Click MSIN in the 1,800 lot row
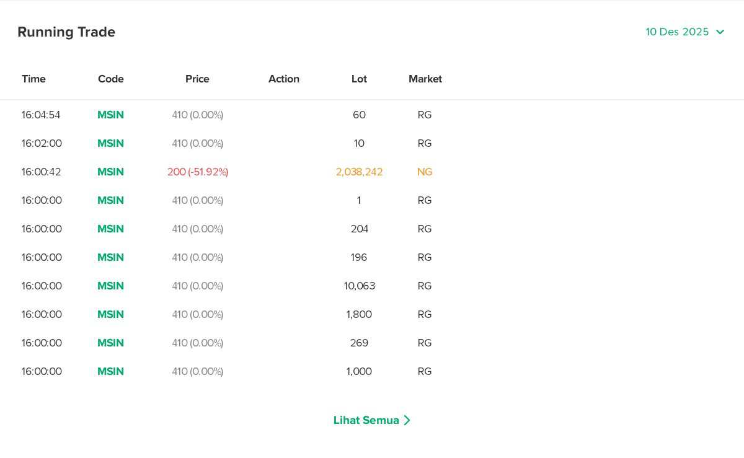 (110, 315)
